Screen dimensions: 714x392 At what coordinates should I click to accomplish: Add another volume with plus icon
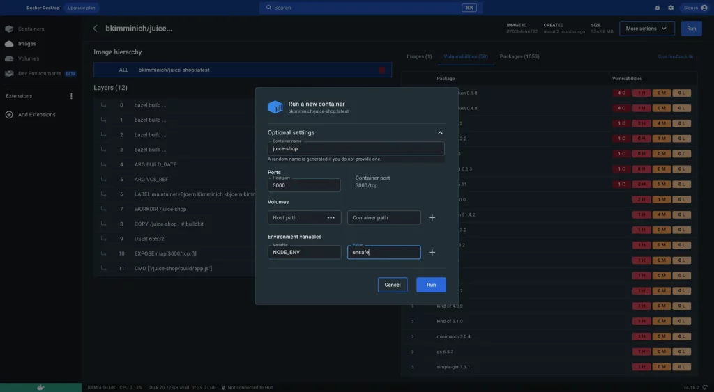tap(432, 217)
